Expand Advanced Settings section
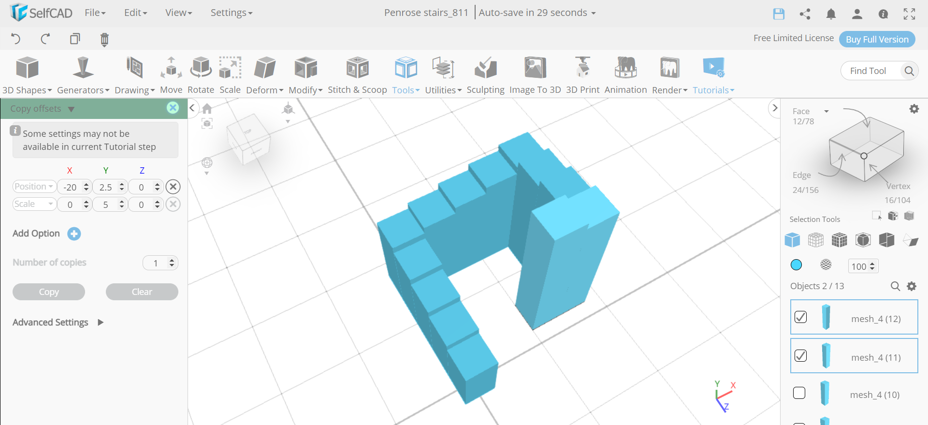This screenshot has height=425, width=928. coord(101,322)
